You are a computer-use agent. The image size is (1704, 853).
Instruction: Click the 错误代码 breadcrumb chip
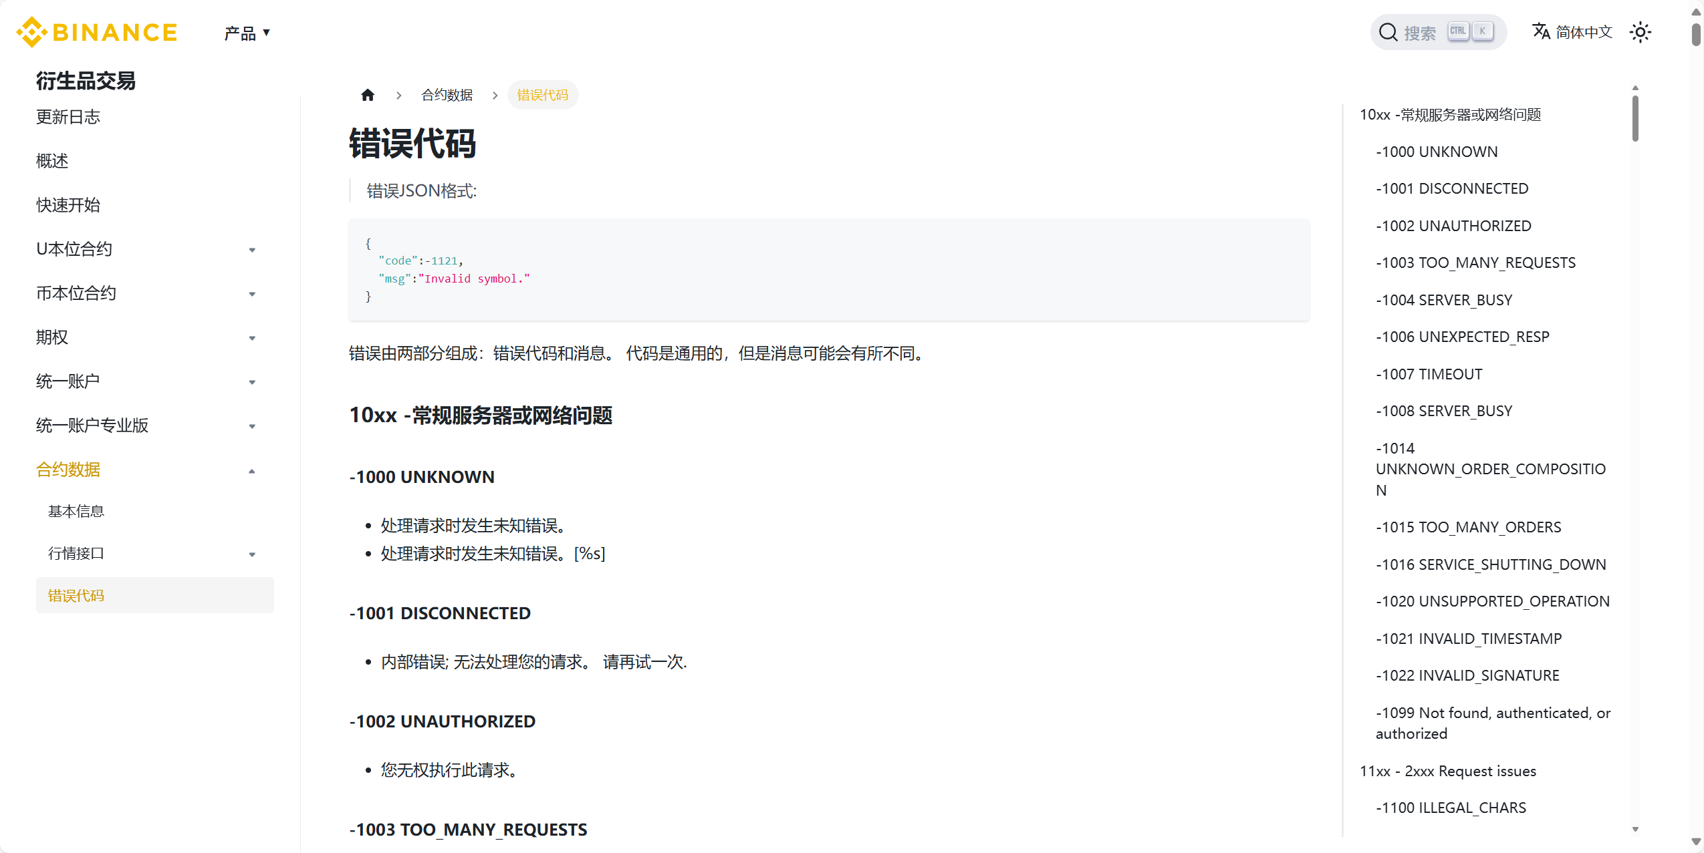(x=542, y=95)
